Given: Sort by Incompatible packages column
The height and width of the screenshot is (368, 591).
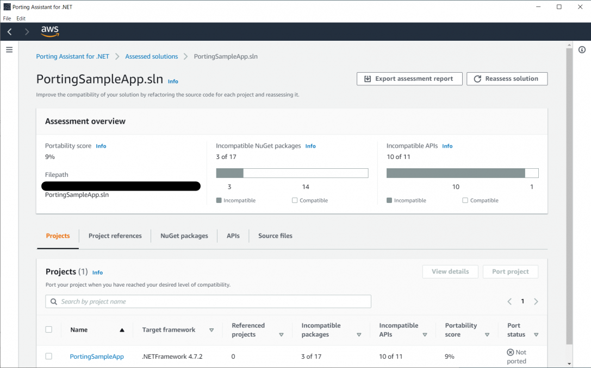Looking at the screenshot, I should [x=359, y=335].
